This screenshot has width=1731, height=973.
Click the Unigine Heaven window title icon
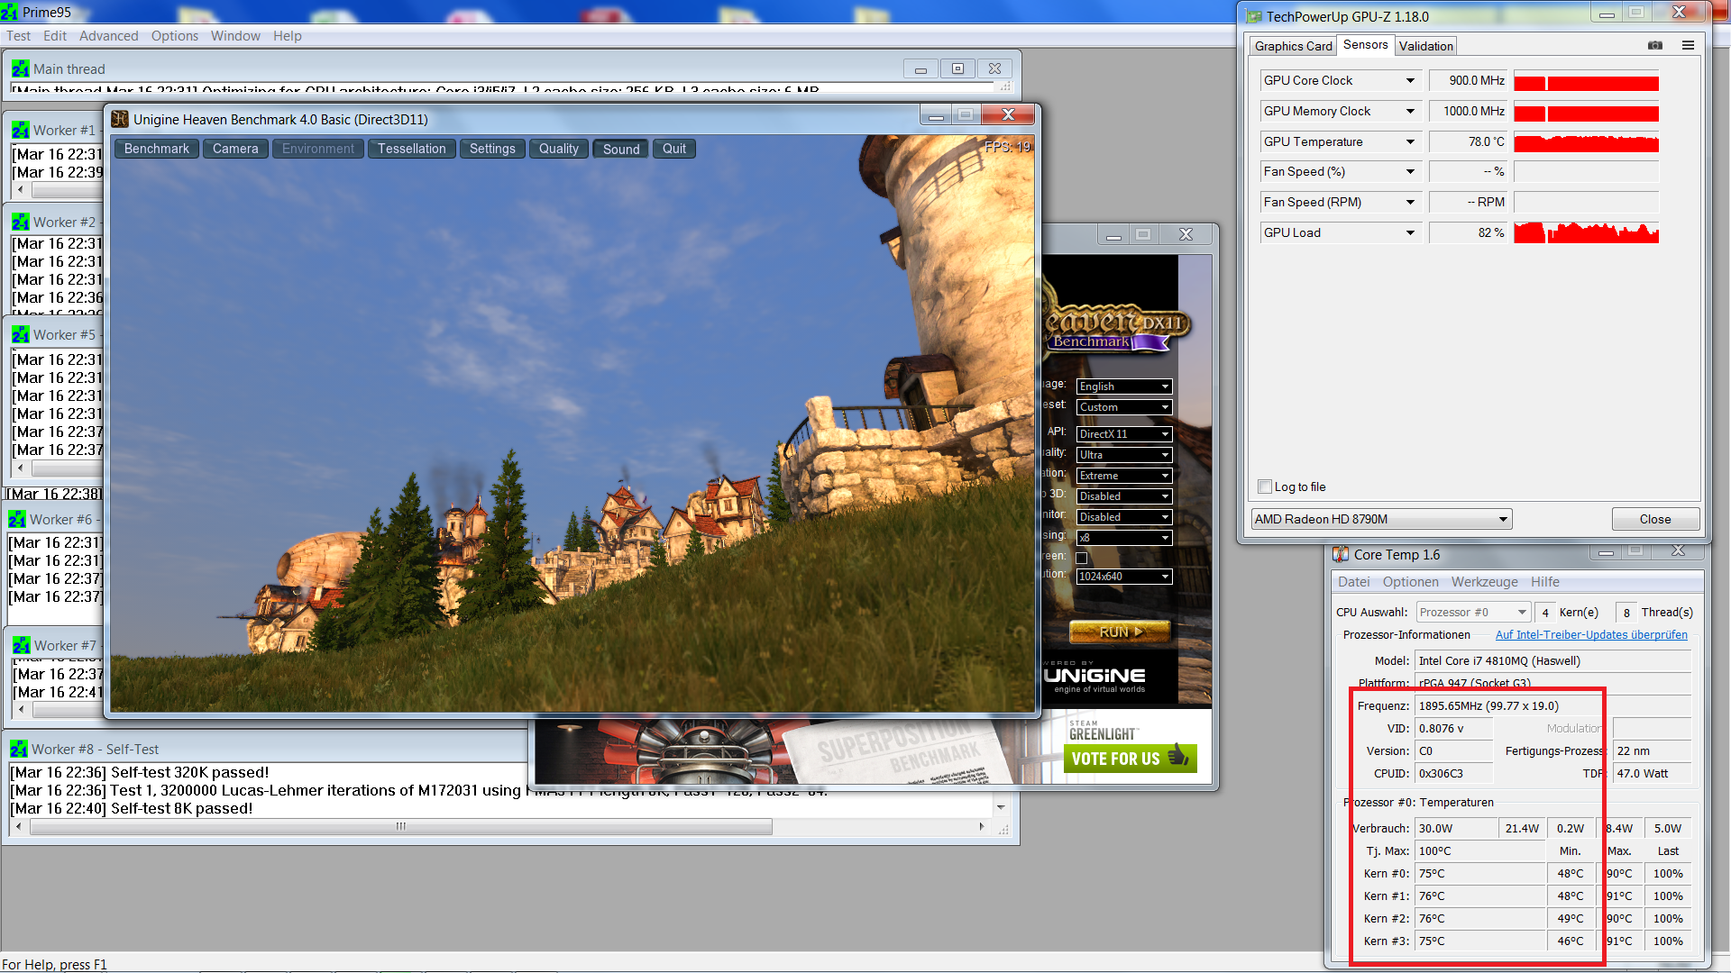(120, 119)
